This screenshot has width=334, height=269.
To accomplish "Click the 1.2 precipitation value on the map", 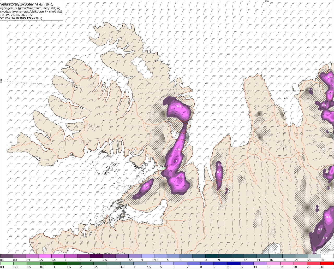I will click(x=181, y=178).
